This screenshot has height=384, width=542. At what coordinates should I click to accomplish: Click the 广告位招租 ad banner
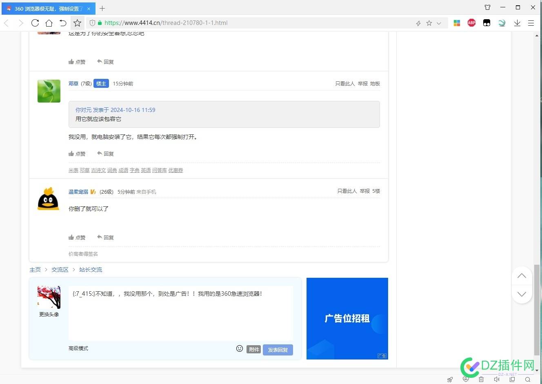(x=347, y=319)
